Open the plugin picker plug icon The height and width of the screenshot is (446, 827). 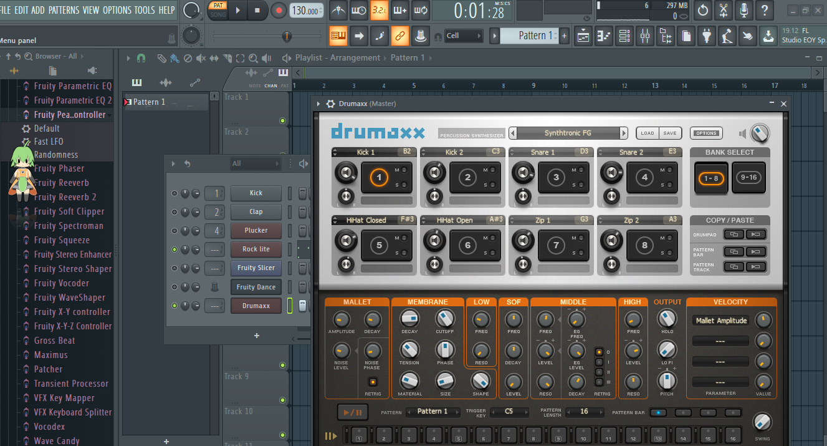pos(706,36)
